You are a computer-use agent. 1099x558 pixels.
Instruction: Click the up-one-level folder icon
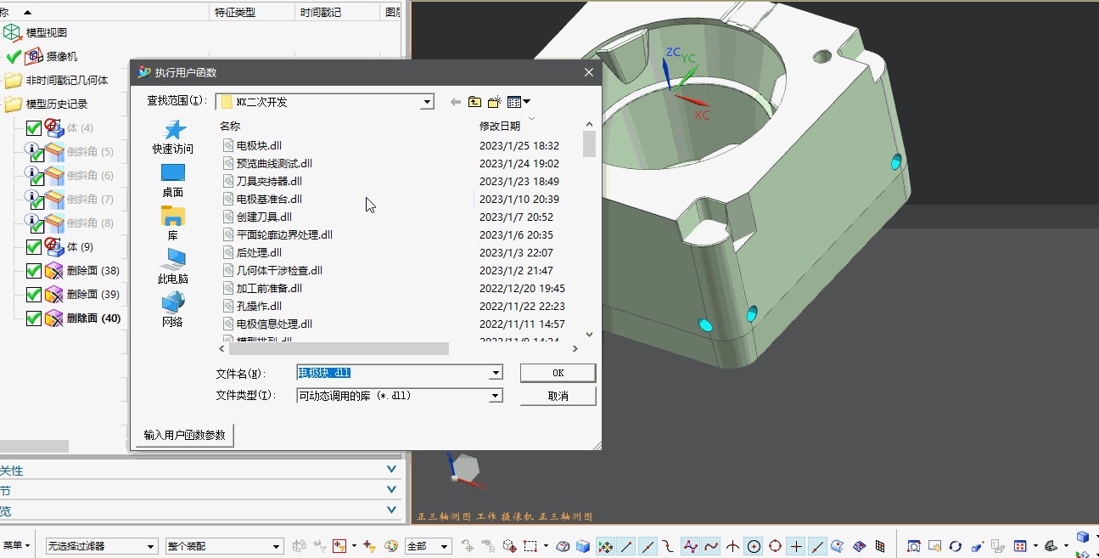click(x=474, y=102)
